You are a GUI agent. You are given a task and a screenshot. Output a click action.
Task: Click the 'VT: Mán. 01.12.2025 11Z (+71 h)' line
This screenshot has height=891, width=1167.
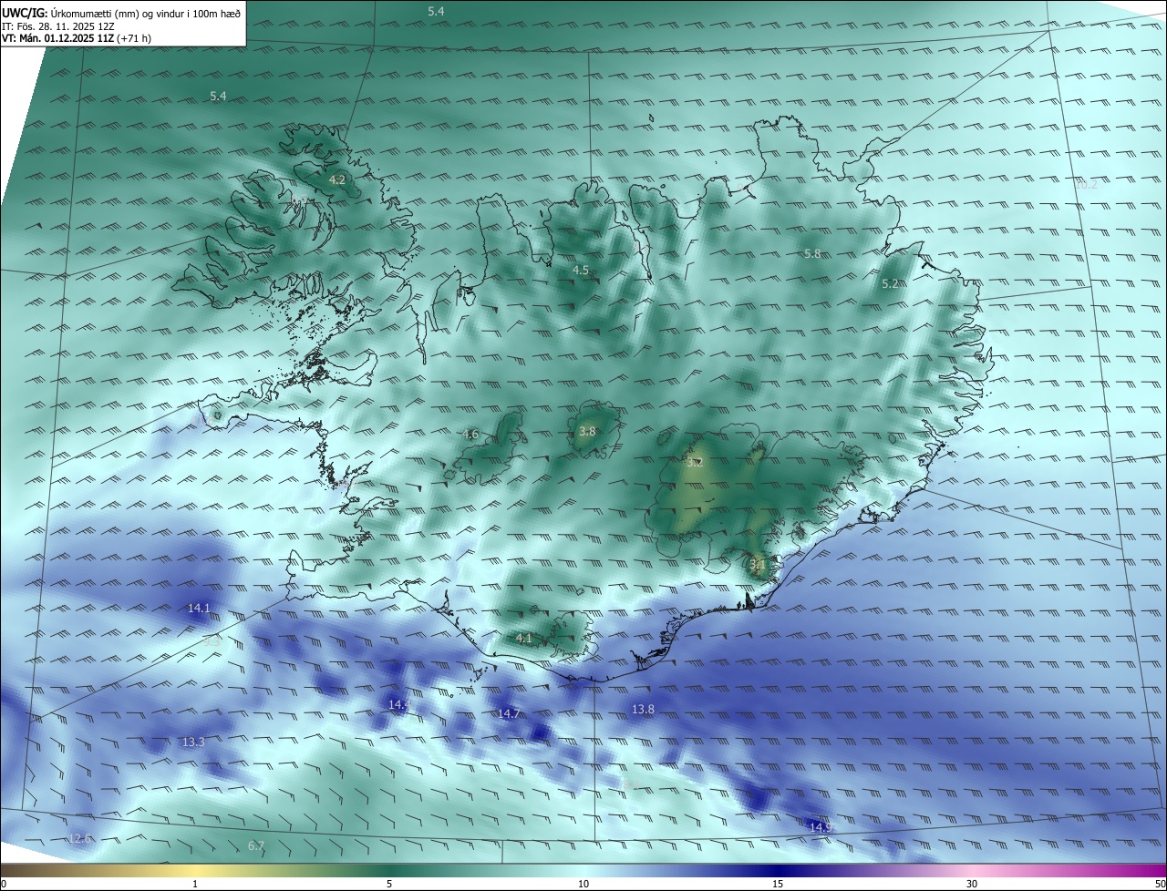tap(76, 39)
